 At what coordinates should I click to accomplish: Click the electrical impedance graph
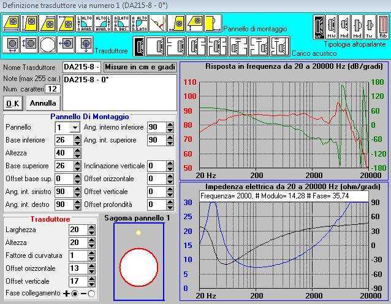pos(284,245)
